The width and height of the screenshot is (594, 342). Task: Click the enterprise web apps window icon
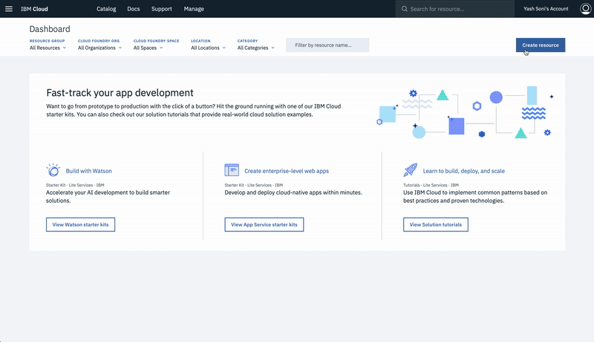point(232,170)
